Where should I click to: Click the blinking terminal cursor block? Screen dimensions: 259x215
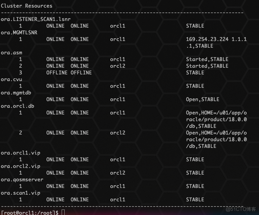[x=63, y=213]
